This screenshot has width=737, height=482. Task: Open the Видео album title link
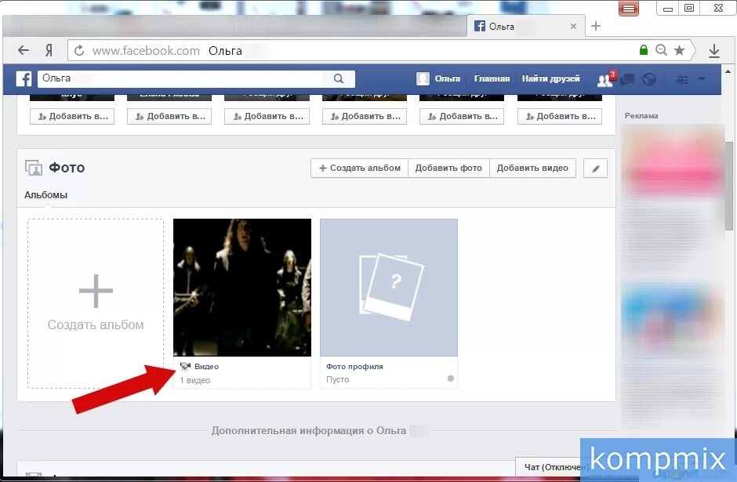[206, 367]
